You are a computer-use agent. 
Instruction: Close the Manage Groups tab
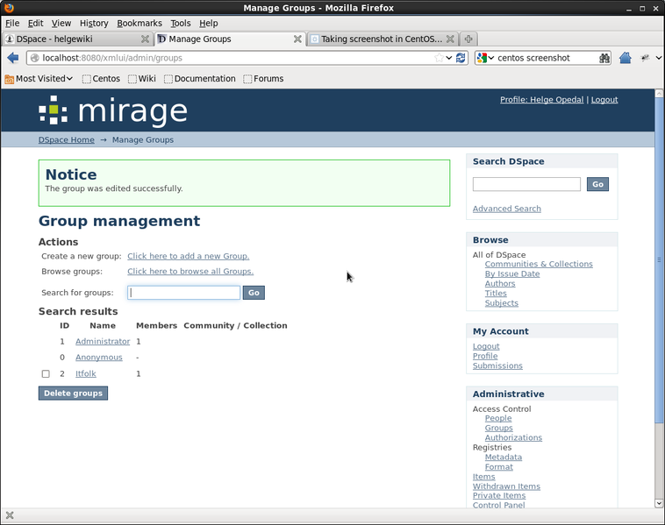pyautogui.click(x=298, y=39)
